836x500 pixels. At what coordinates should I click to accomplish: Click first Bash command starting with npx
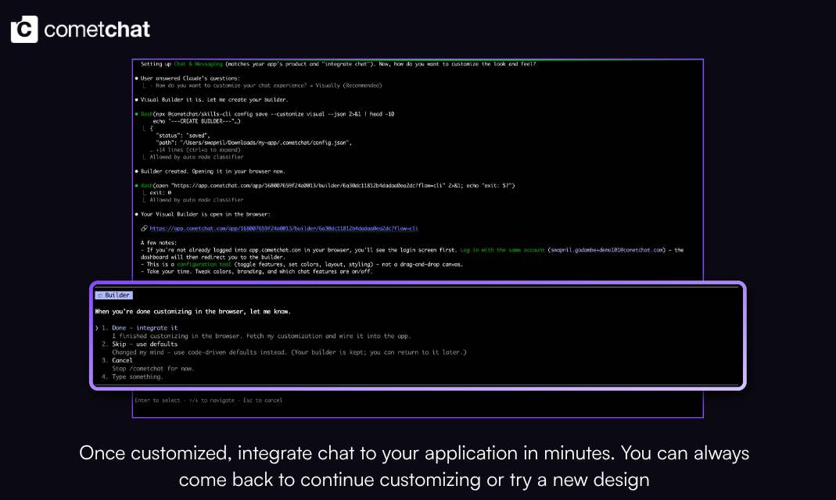pos(267,114)
